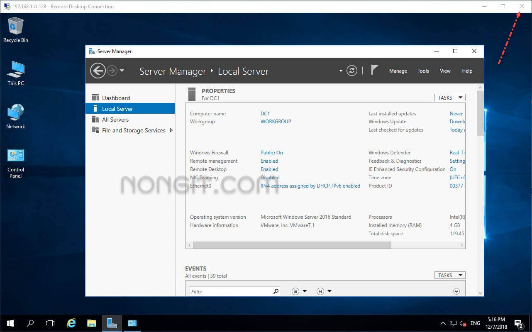Expand File and Storage Services in sidebar

pyautogui.click(x=171, y=130)
